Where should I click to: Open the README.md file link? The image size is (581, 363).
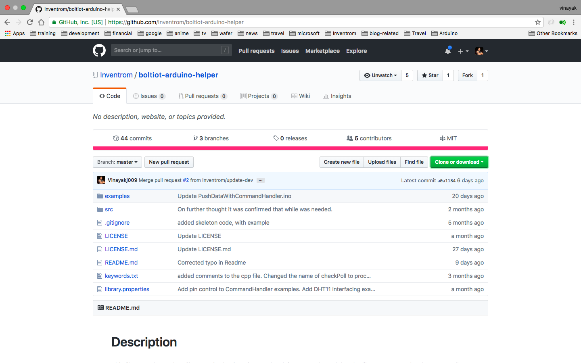(x=121, y=263)
